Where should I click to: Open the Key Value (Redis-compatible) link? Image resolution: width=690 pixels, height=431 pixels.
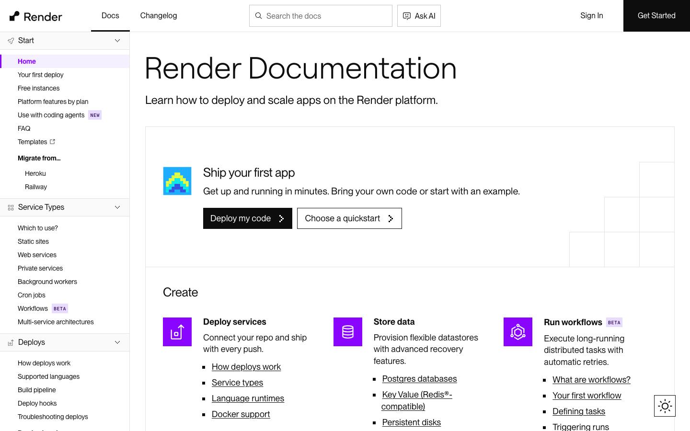416,400
